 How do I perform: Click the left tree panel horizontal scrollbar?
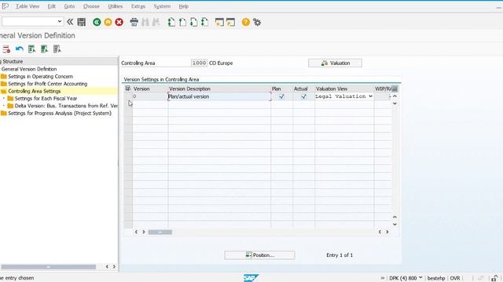(48, 266)
